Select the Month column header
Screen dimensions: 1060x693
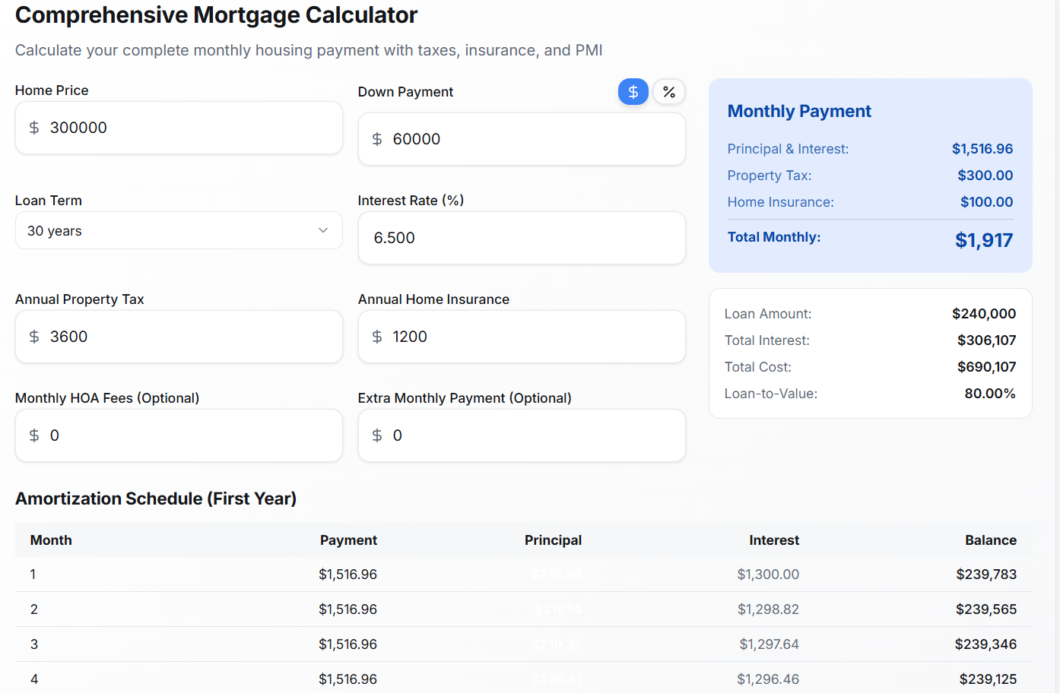point(50,540)
